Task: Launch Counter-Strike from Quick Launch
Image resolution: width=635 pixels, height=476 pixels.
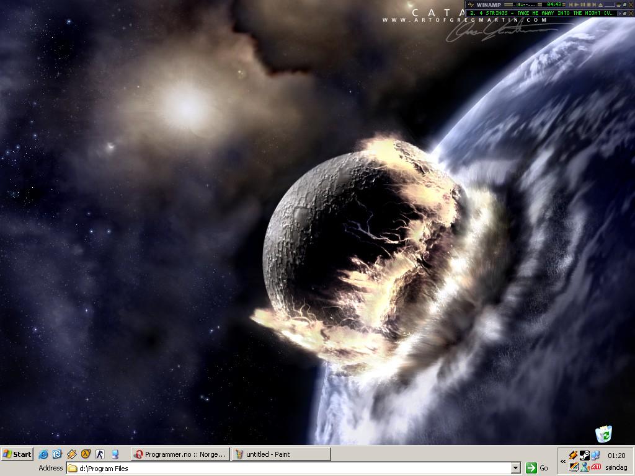Action: pyautogui.click(x=100, y=454)
